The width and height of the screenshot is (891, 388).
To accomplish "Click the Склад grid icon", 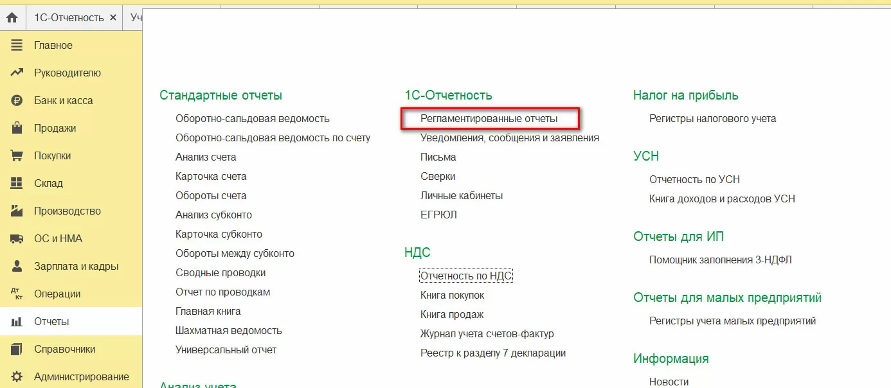I will point(17,184).
